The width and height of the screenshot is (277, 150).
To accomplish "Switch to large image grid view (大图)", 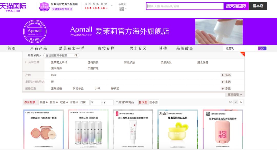I will [143, 102].
